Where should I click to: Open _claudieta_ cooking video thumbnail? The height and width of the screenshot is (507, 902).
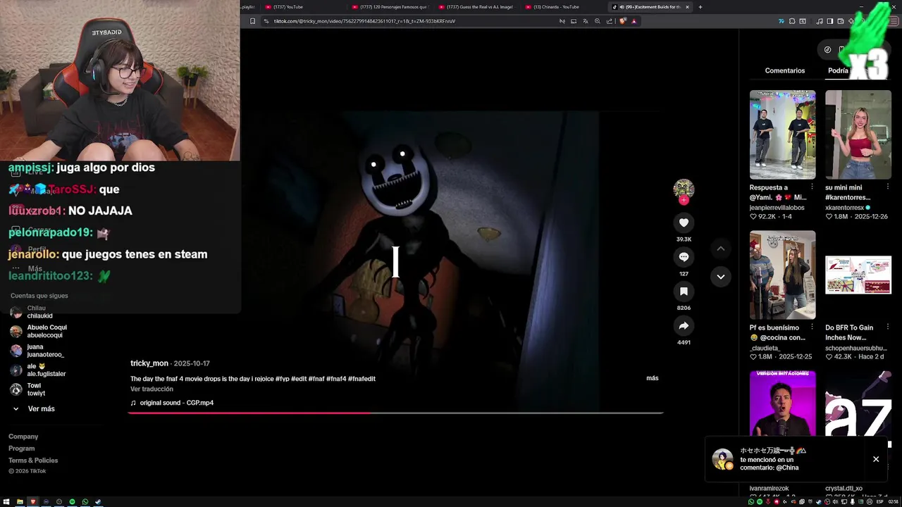tap(782, 275)
